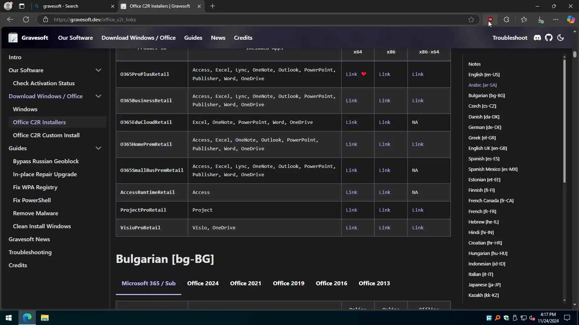Jump to Arabic [ar-SA] section
The image size is (579, 325).
(x=482, y=85)
